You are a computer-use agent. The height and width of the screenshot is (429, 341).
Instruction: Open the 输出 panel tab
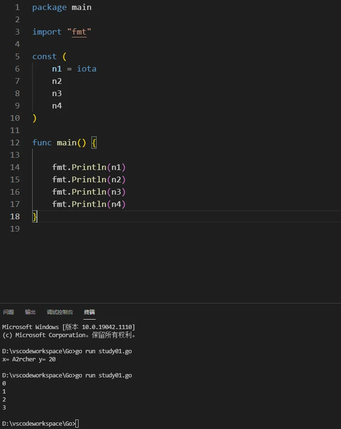[x=30, y=312]
